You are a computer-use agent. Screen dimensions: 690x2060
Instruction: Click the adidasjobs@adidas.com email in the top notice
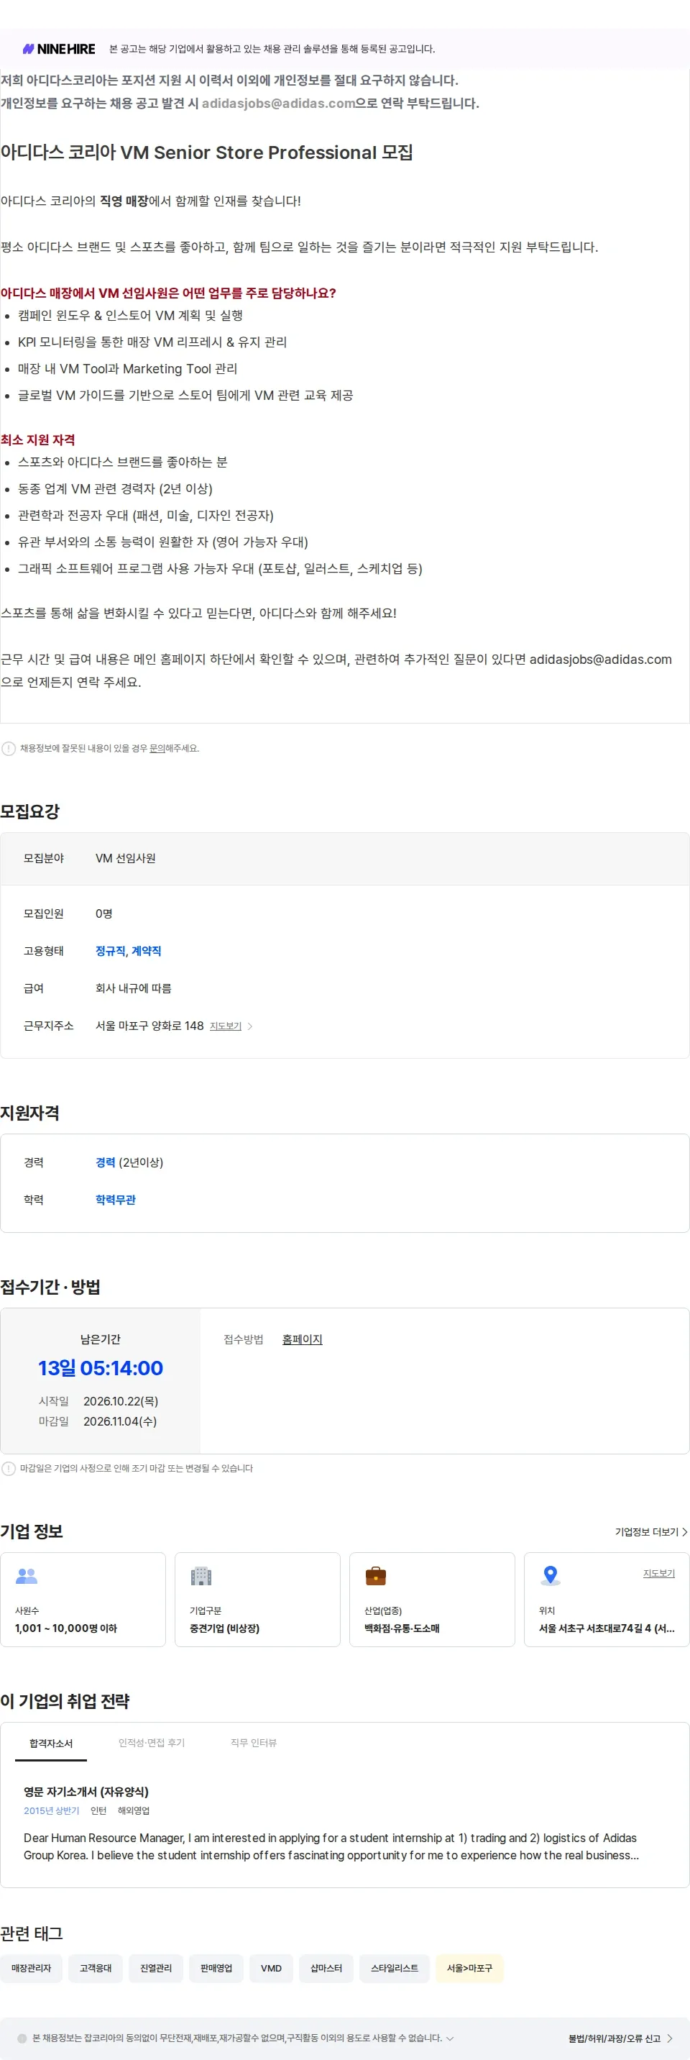278,103
